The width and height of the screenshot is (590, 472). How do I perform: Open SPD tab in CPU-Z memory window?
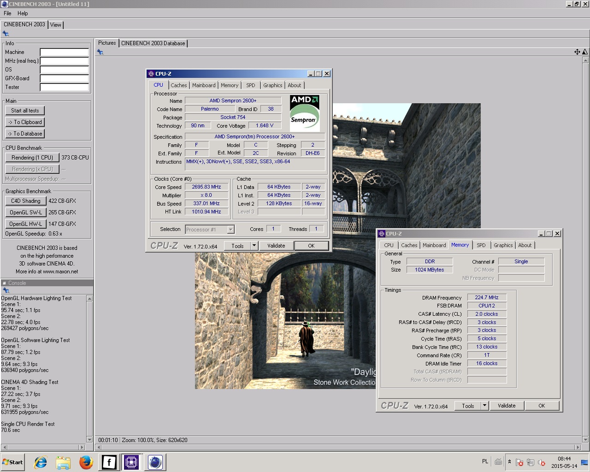click(481, 245)
